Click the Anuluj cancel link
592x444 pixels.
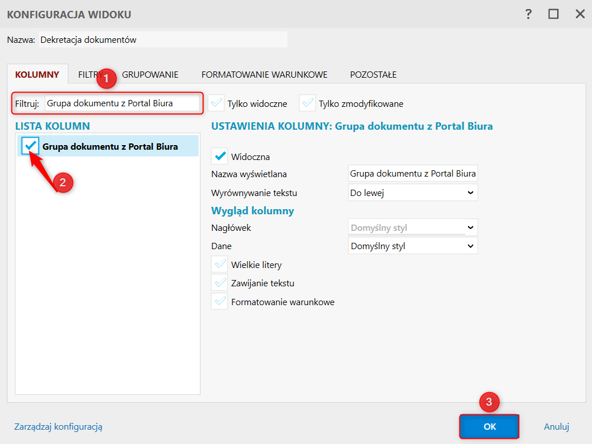click(x=556, y=426)
